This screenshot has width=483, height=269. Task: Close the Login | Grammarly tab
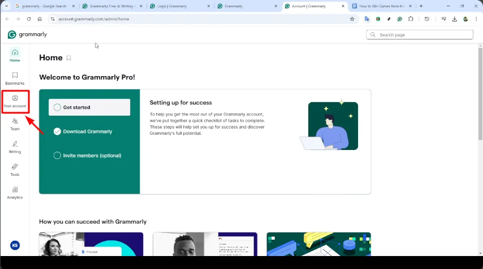click(208, 6)
